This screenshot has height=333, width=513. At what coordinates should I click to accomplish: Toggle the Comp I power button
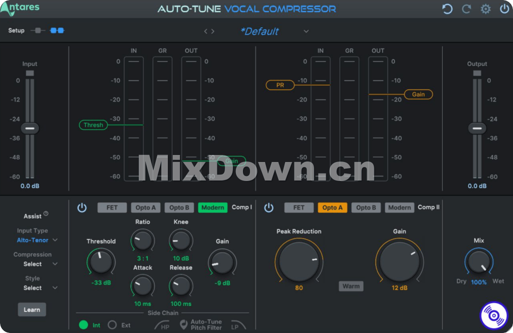tap(82, 207)
